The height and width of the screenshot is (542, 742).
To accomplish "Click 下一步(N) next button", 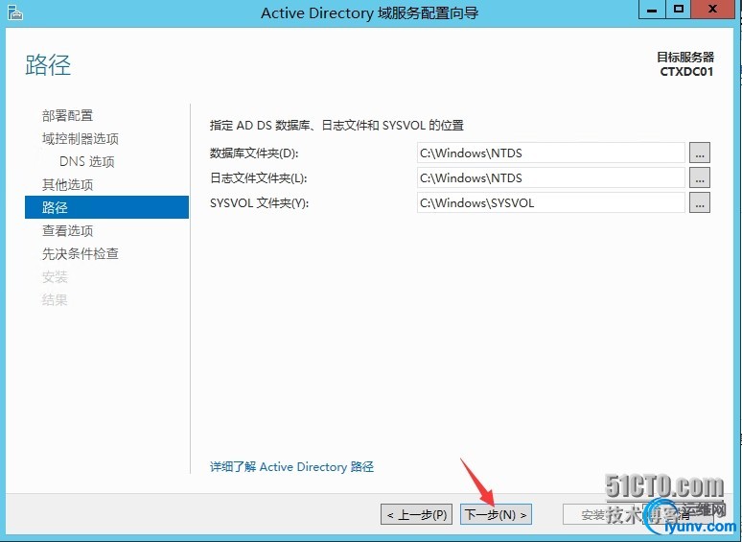I will (x=496, y=514).
